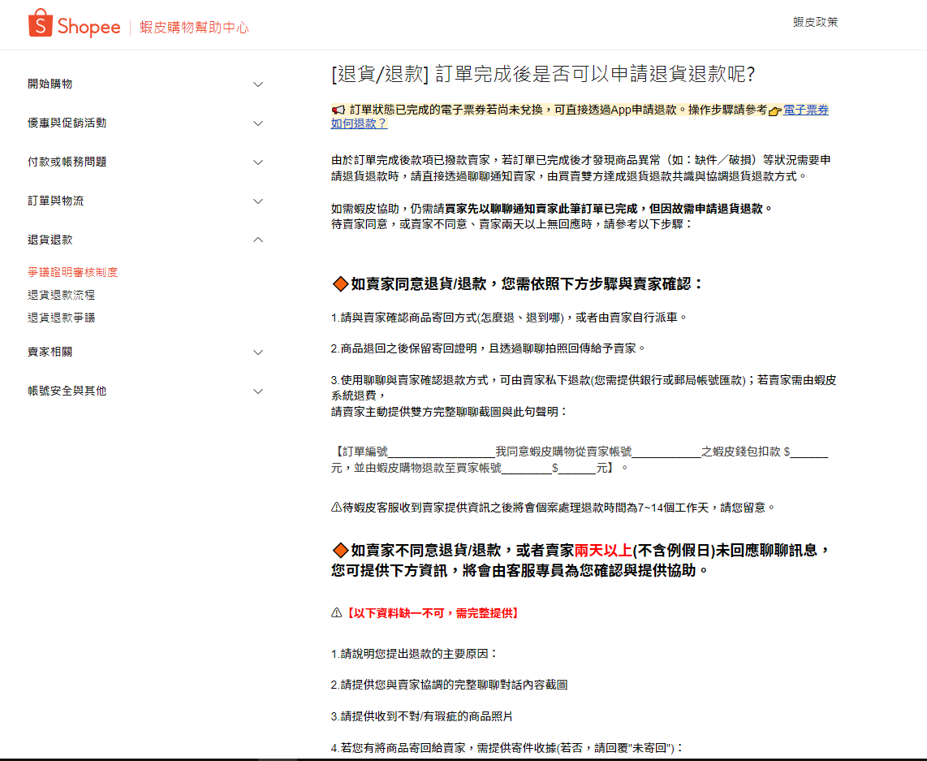Click warning triangle before 以下資料缺一不可
The width and height of the screenshot is (927, 761).
tap(336, 613)
